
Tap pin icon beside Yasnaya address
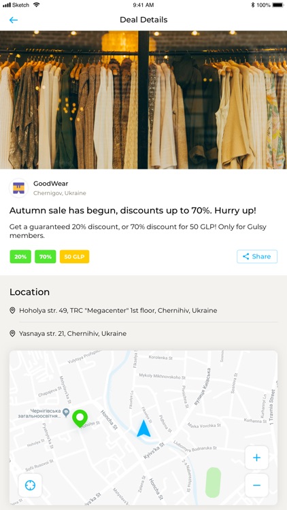coord(12,333)
